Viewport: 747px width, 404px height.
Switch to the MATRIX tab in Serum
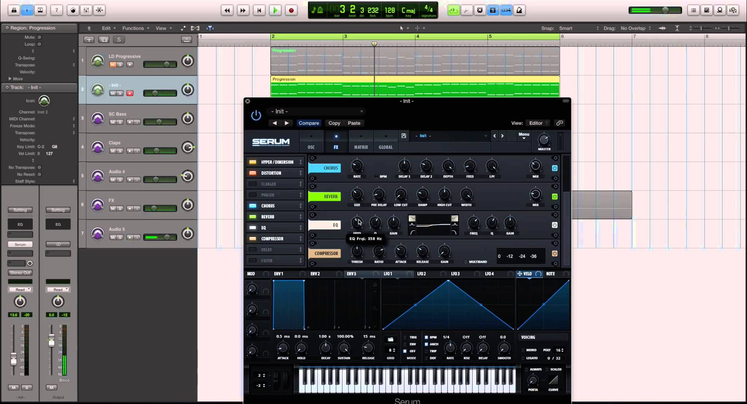click(x=361, y=142)
